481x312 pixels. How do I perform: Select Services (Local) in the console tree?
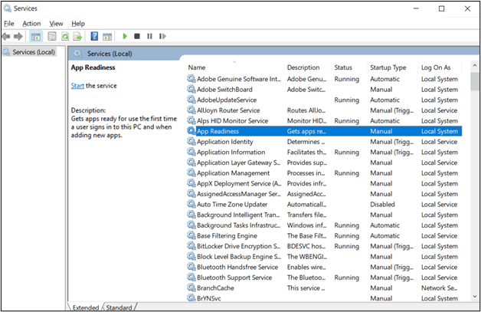pyautogui.click(x=33, y=52)
